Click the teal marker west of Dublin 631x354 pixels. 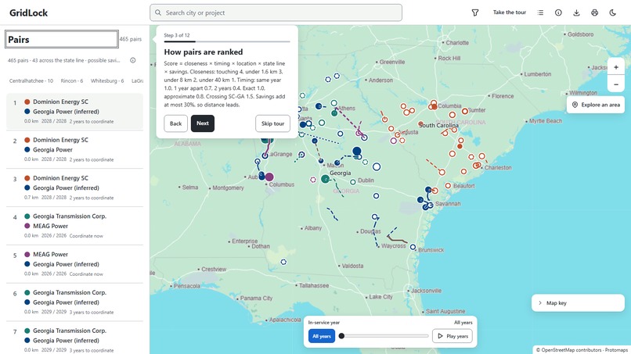click(x=325, y=179)
